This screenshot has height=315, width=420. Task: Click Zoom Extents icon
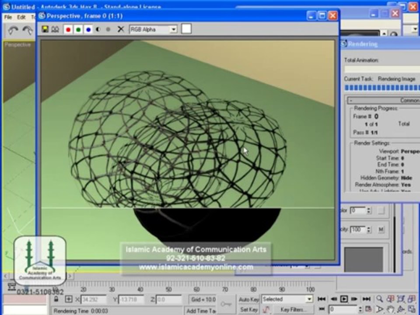(x=401, y=299)
